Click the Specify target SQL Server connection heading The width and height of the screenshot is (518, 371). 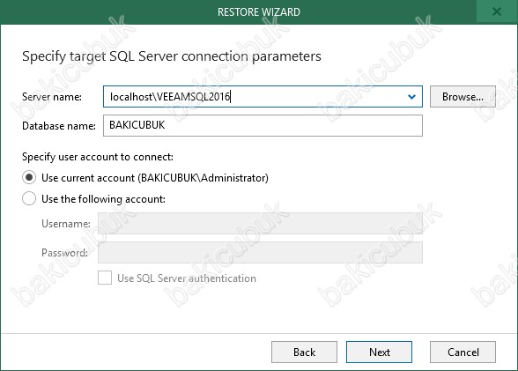click(172, 56)
